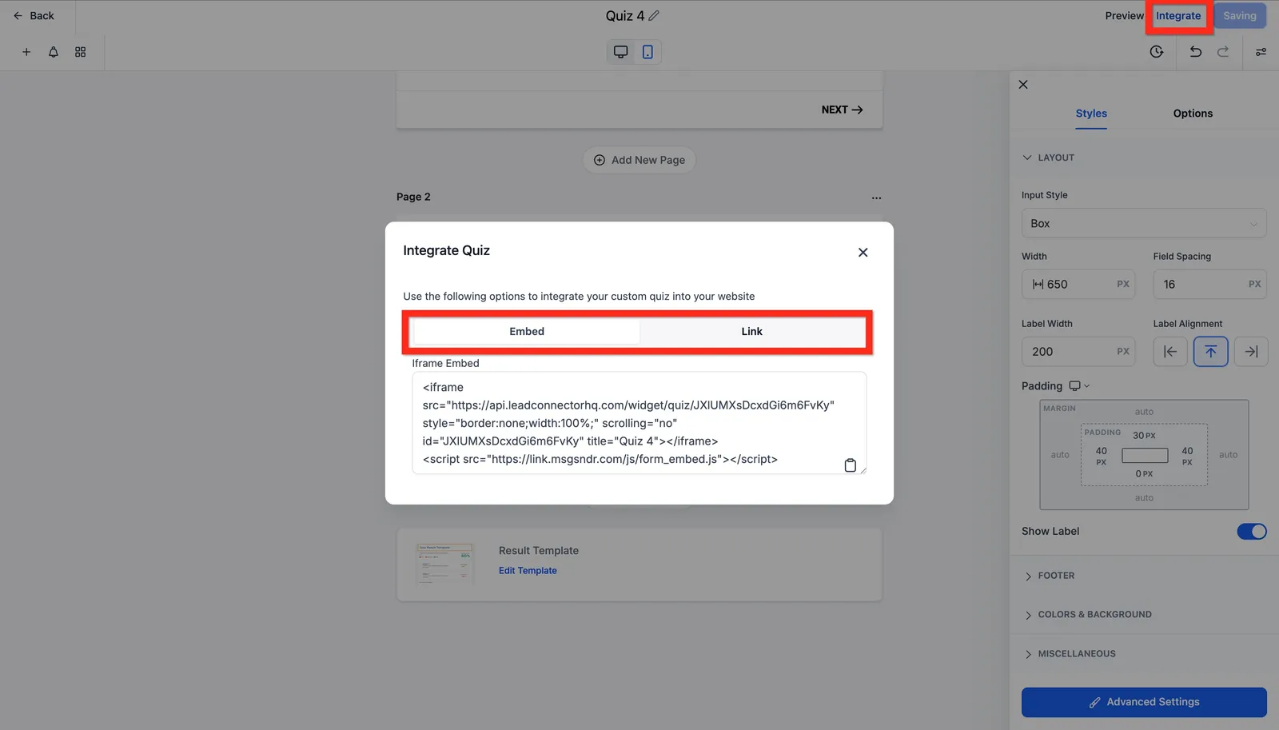Screen dimensions: 1279x730
Task: Switch to the Options tab
Action: click(1193, 114)
